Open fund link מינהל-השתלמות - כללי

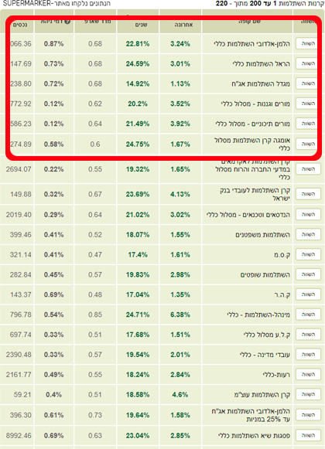click(258, 315)
